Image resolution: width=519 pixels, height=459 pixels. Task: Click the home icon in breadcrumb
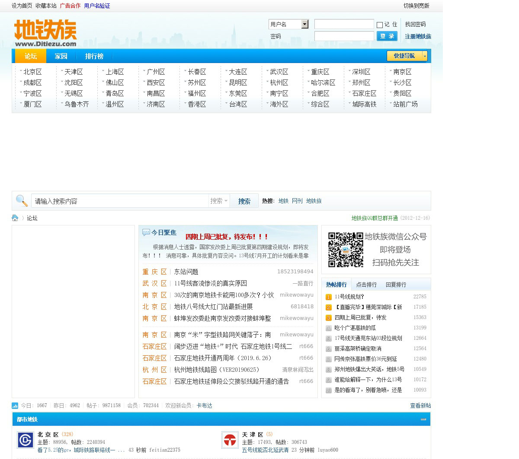15,218
